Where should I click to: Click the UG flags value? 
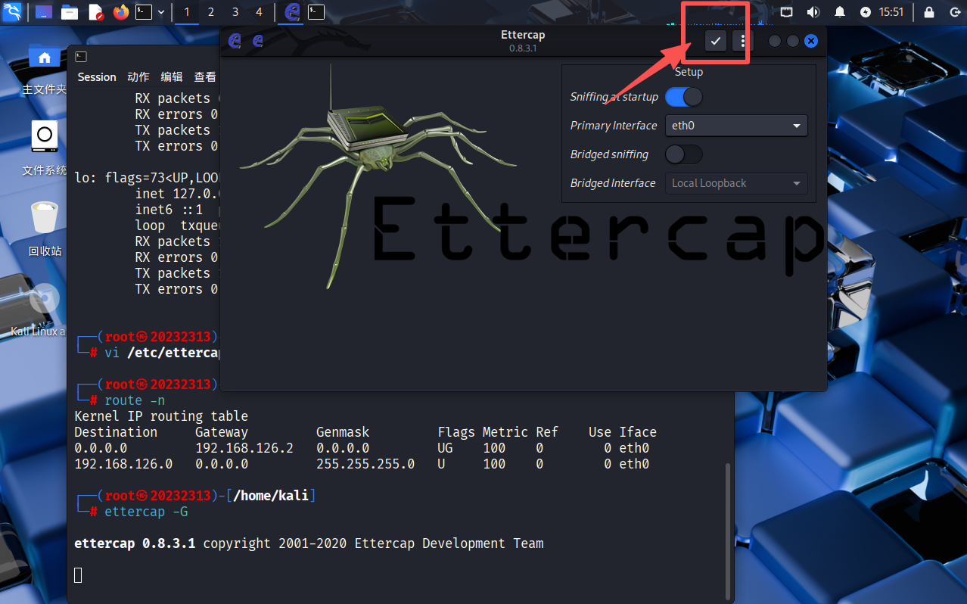[445, 448]
